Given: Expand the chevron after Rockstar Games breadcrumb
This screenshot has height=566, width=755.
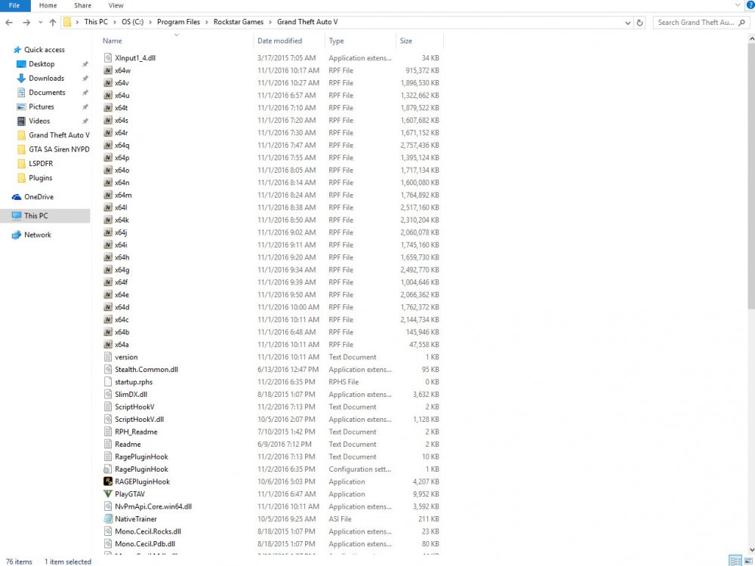Looking at the screenshot, I should [x=270, y=22].
